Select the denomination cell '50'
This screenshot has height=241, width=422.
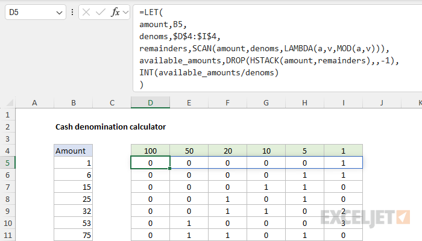189,151
